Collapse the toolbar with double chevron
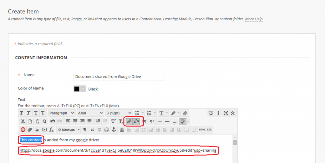325x163 pixels. pos(233,113)
